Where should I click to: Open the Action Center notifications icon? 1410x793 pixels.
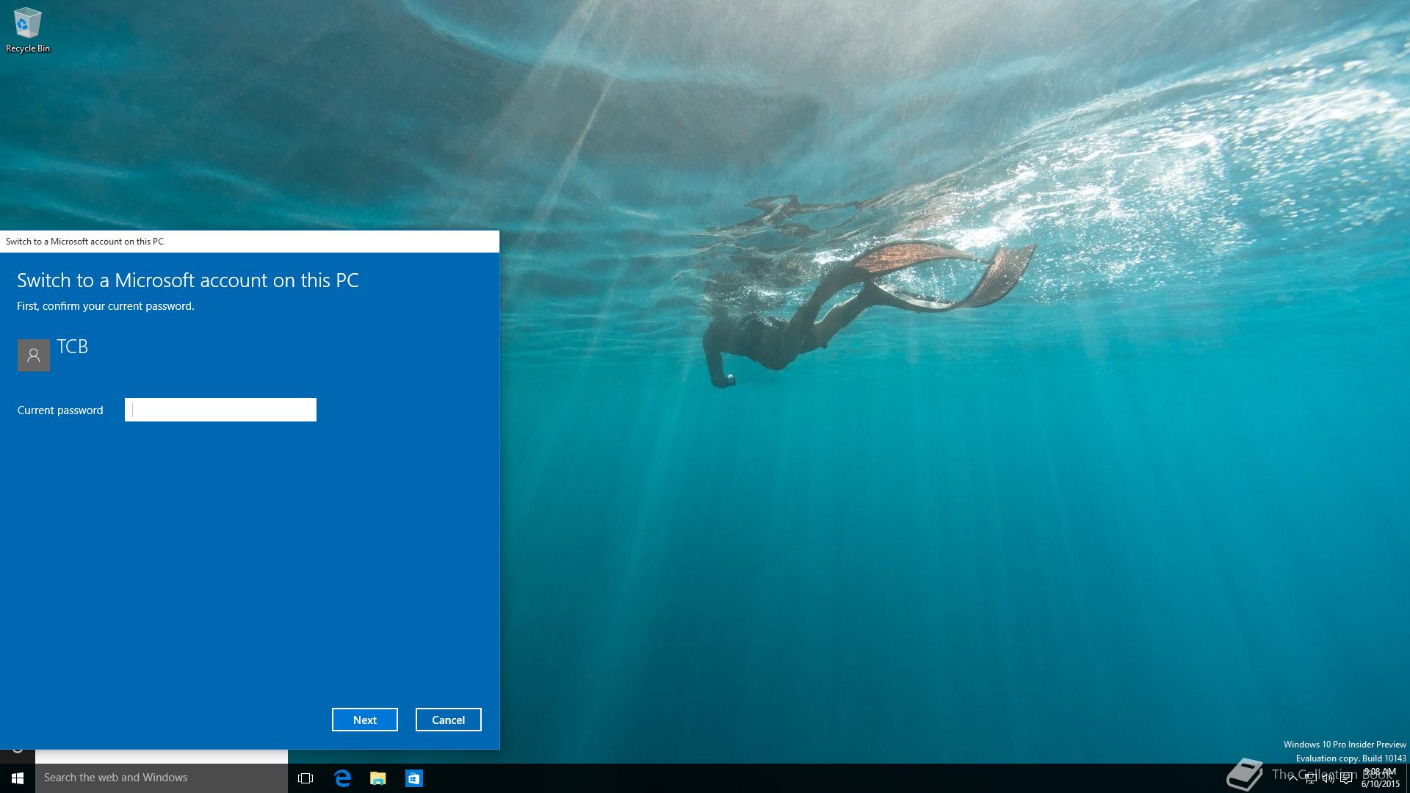[1346, 778]
